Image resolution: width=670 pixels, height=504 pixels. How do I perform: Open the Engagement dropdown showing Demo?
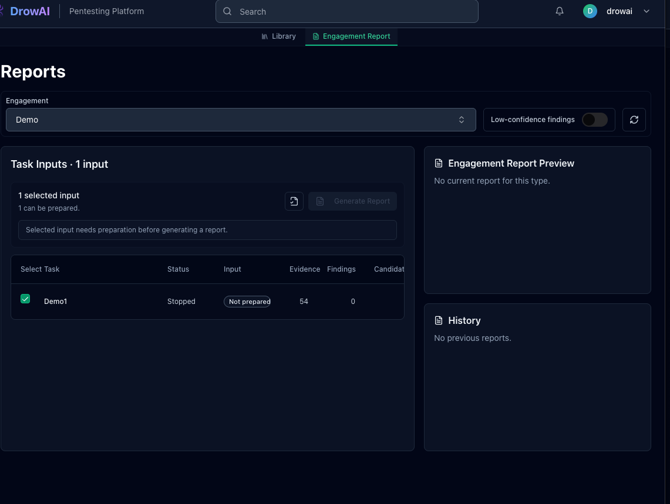point(241,120)
